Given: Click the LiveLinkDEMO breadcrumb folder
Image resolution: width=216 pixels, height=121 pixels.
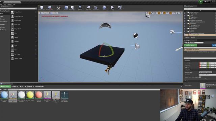Looking at the screenshot, I should click(x=39, y=86).
